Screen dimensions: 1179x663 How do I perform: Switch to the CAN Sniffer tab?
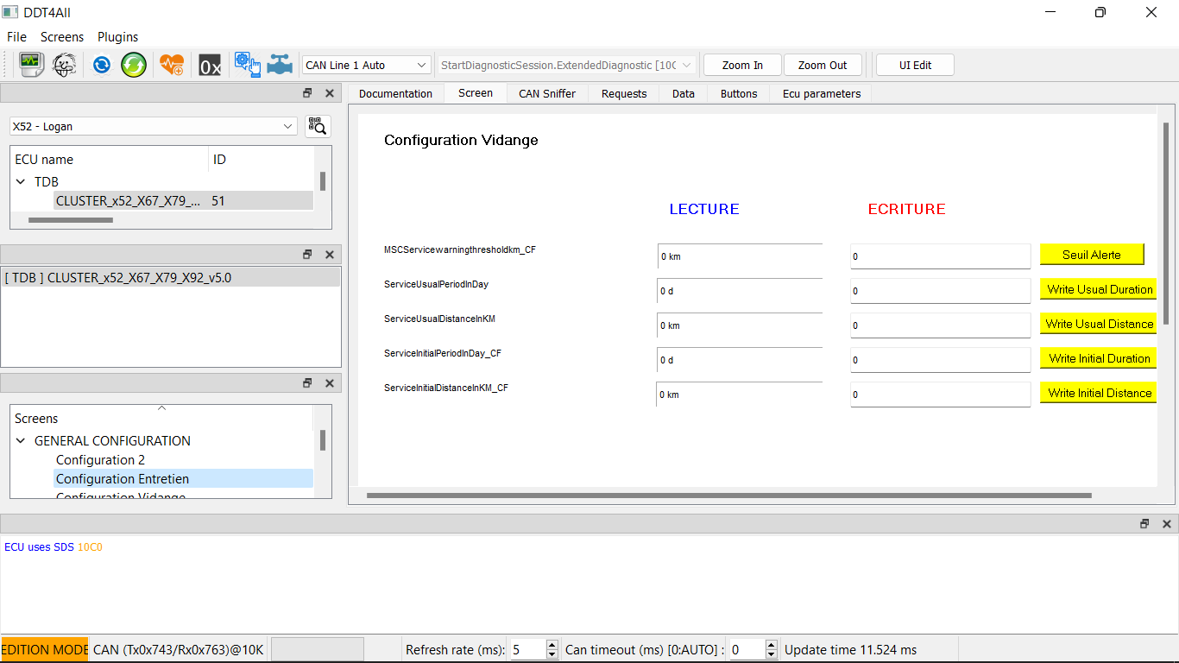546,93
